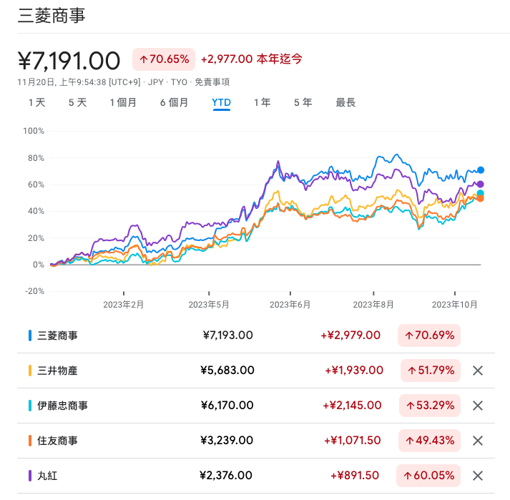This screenshot has width=510, height=500.
Task: Remove 丸紅 comparison via X icon
Action: click(x=479, y=476)
